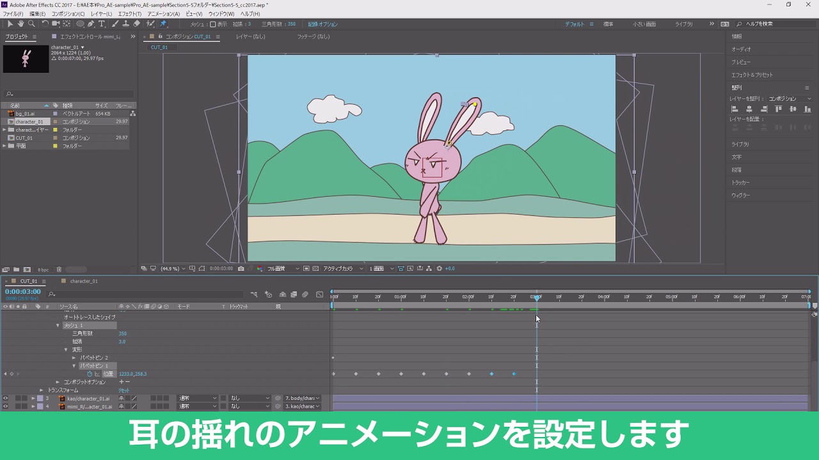The height and width of the screenshot is (460, 819).
Task: Select the Roto Brush tool
Action: click(150, 24)
